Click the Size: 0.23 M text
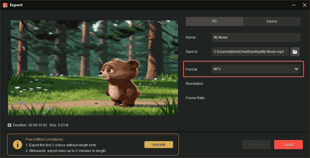The height and width of the screenshot is (158, 310). 59,125
